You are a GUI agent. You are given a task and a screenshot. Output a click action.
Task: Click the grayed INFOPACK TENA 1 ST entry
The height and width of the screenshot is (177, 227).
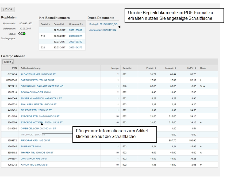33,134
